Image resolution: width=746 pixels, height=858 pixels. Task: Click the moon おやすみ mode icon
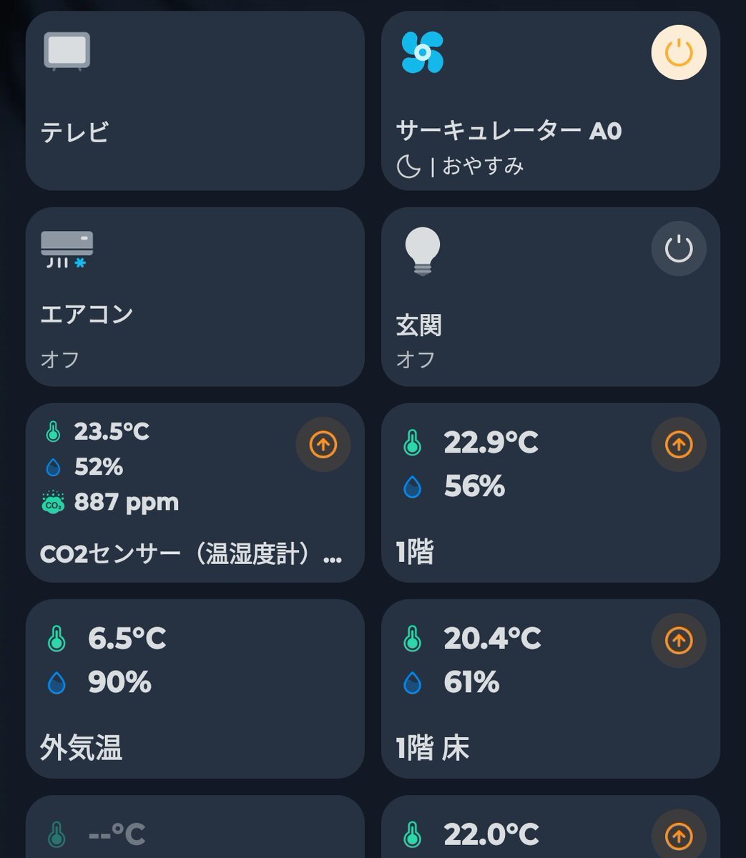pyautogui.click(x=408, y=167)
